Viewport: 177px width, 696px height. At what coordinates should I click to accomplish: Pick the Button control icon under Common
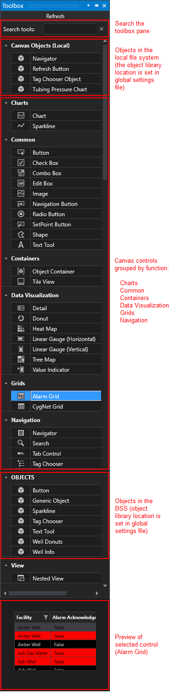(x=21, y=153)
